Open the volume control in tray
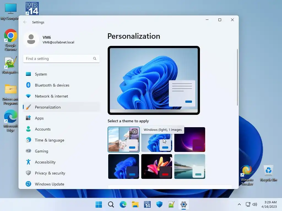Viewport: 282px width, 211px height. coord(255,204)
